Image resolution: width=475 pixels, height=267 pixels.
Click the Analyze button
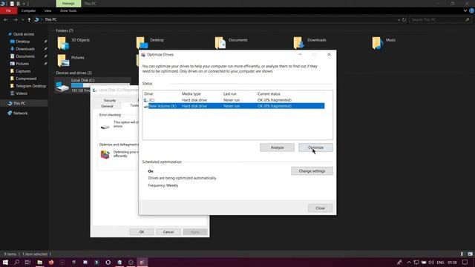click(277, 148)
